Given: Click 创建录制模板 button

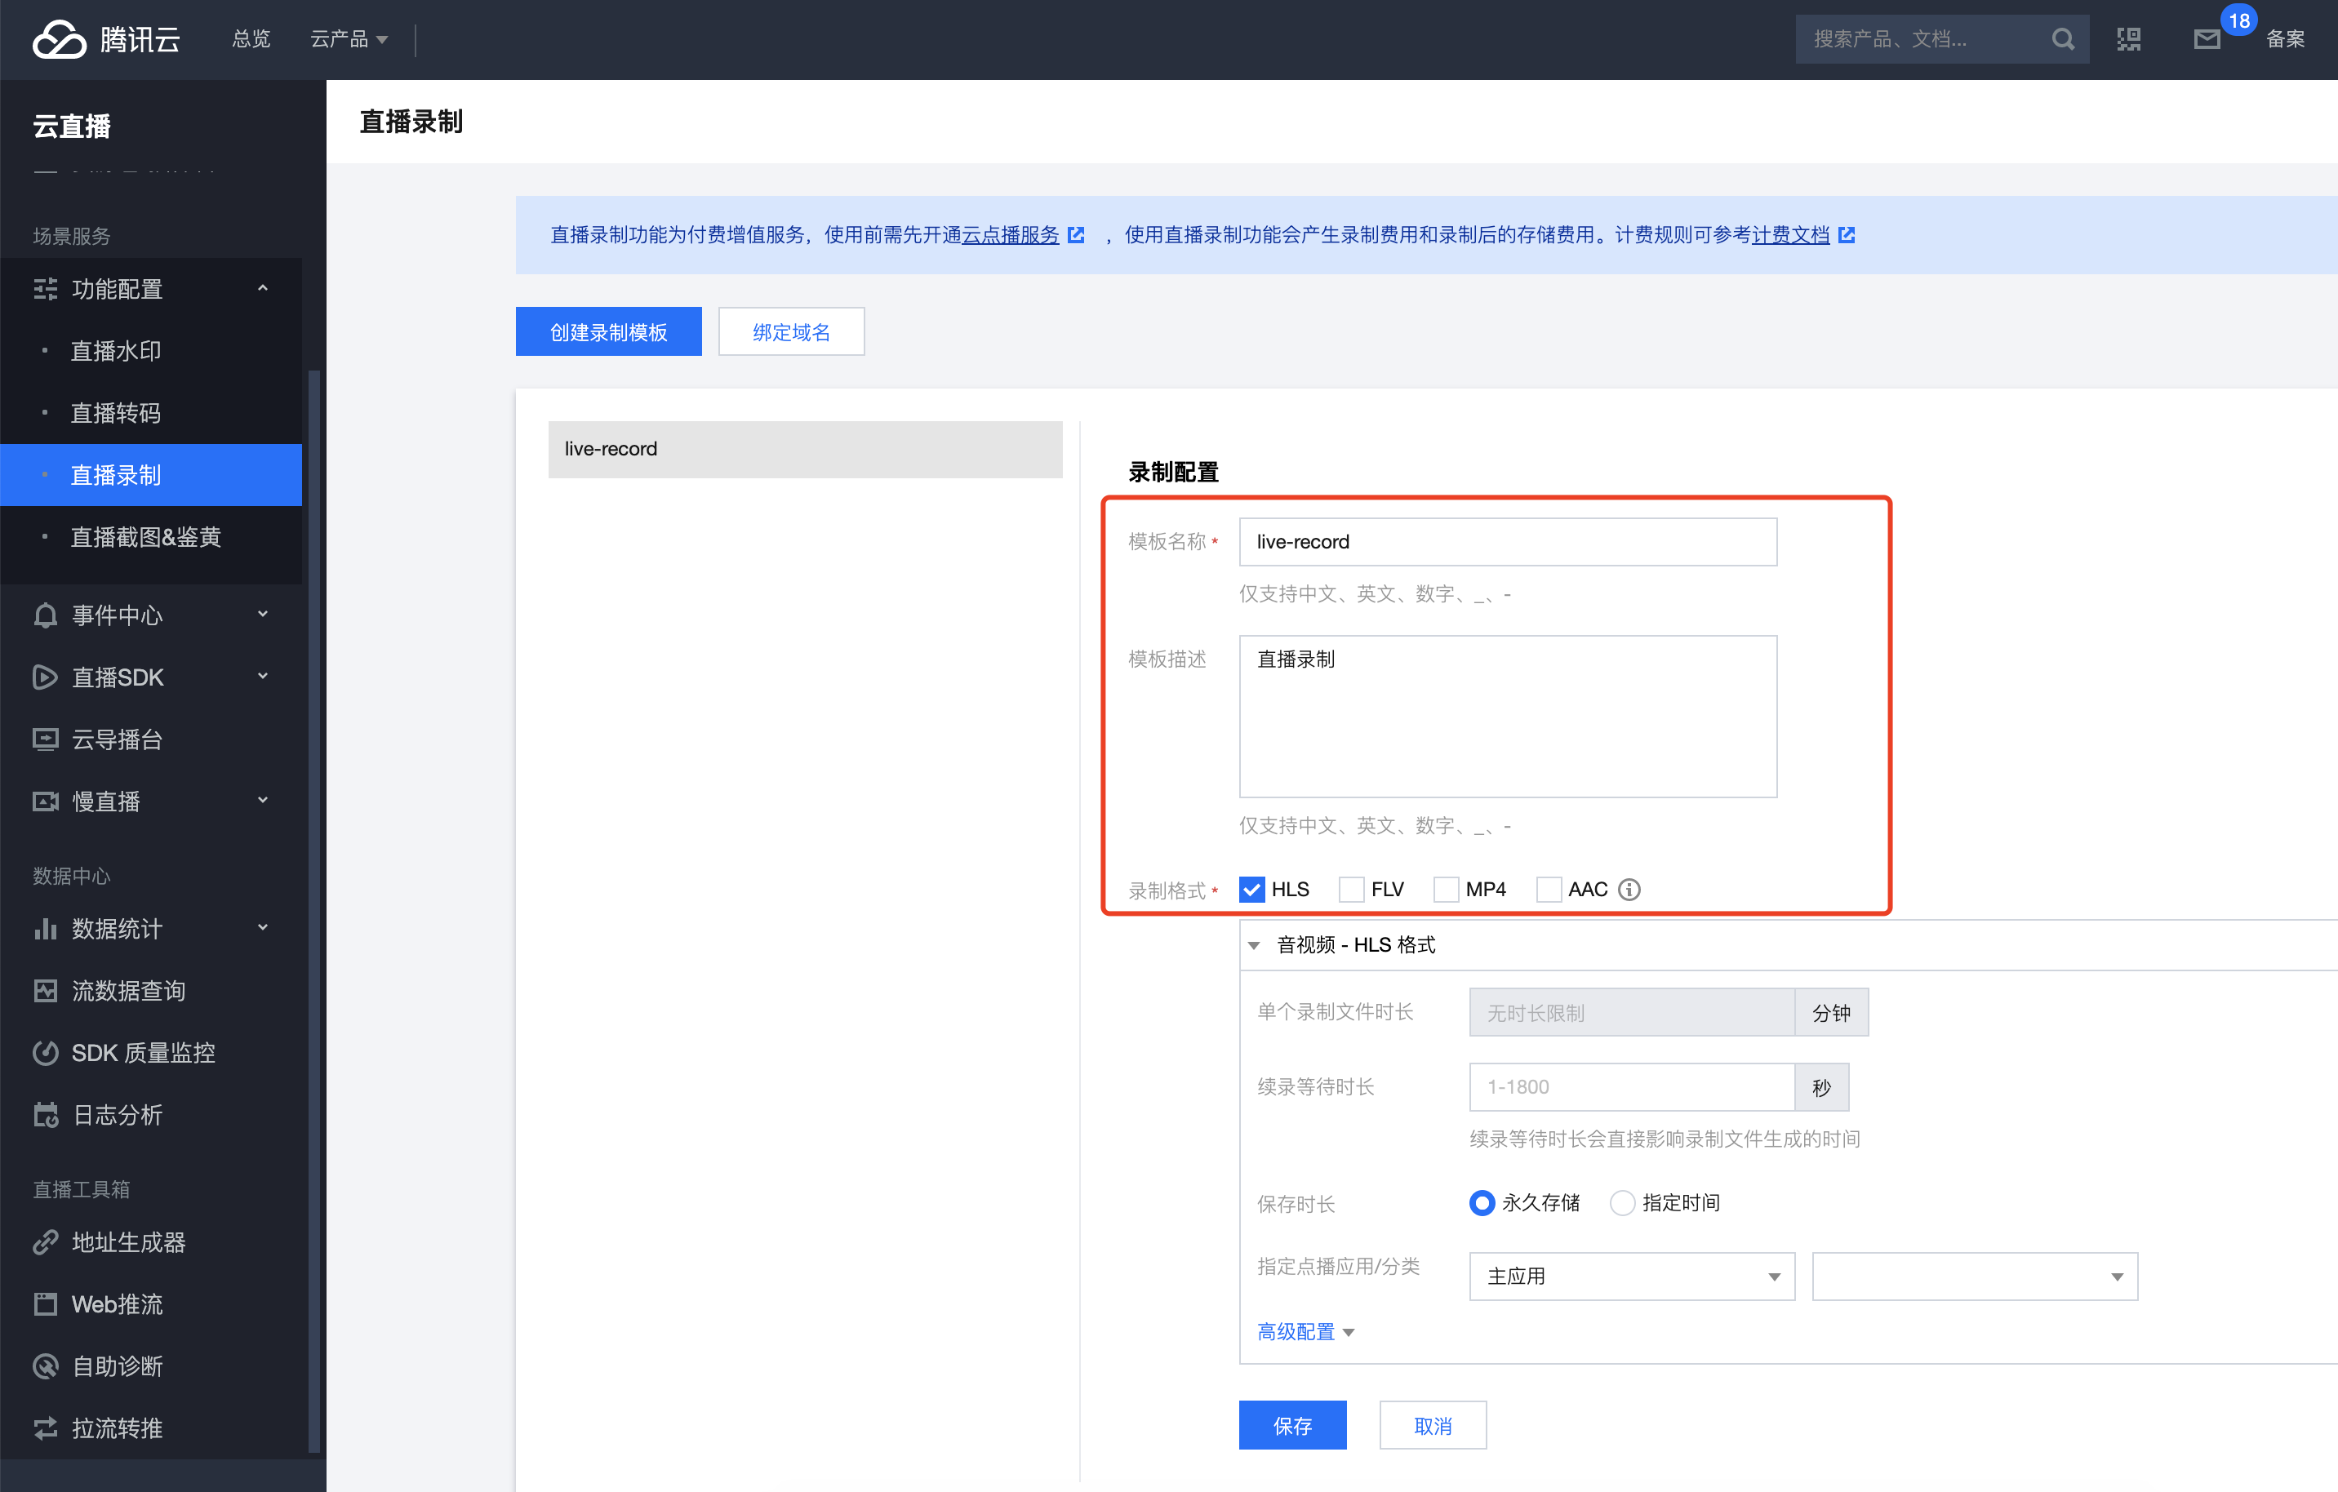Looking at the screenshot, I should 608,332.
